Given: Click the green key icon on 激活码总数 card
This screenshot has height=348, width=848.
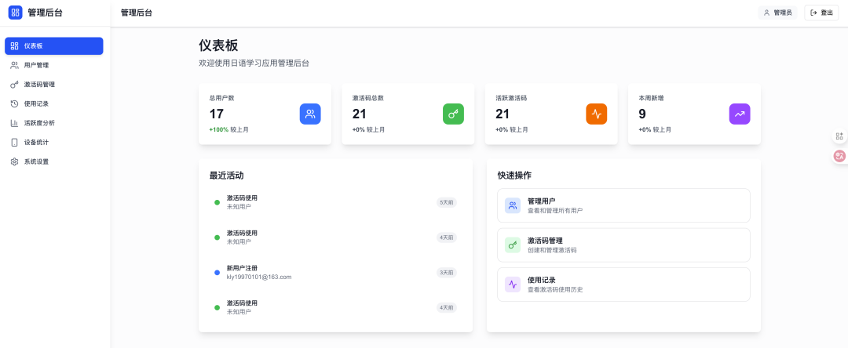Looking at the screenshot, I should [x=453, y=114].
